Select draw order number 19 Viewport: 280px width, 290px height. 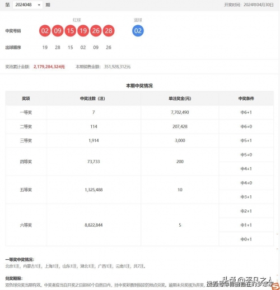click(x=45, y=48)
